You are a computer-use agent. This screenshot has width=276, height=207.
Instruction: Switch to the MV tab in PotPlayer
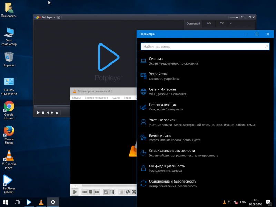coord(209,24)
